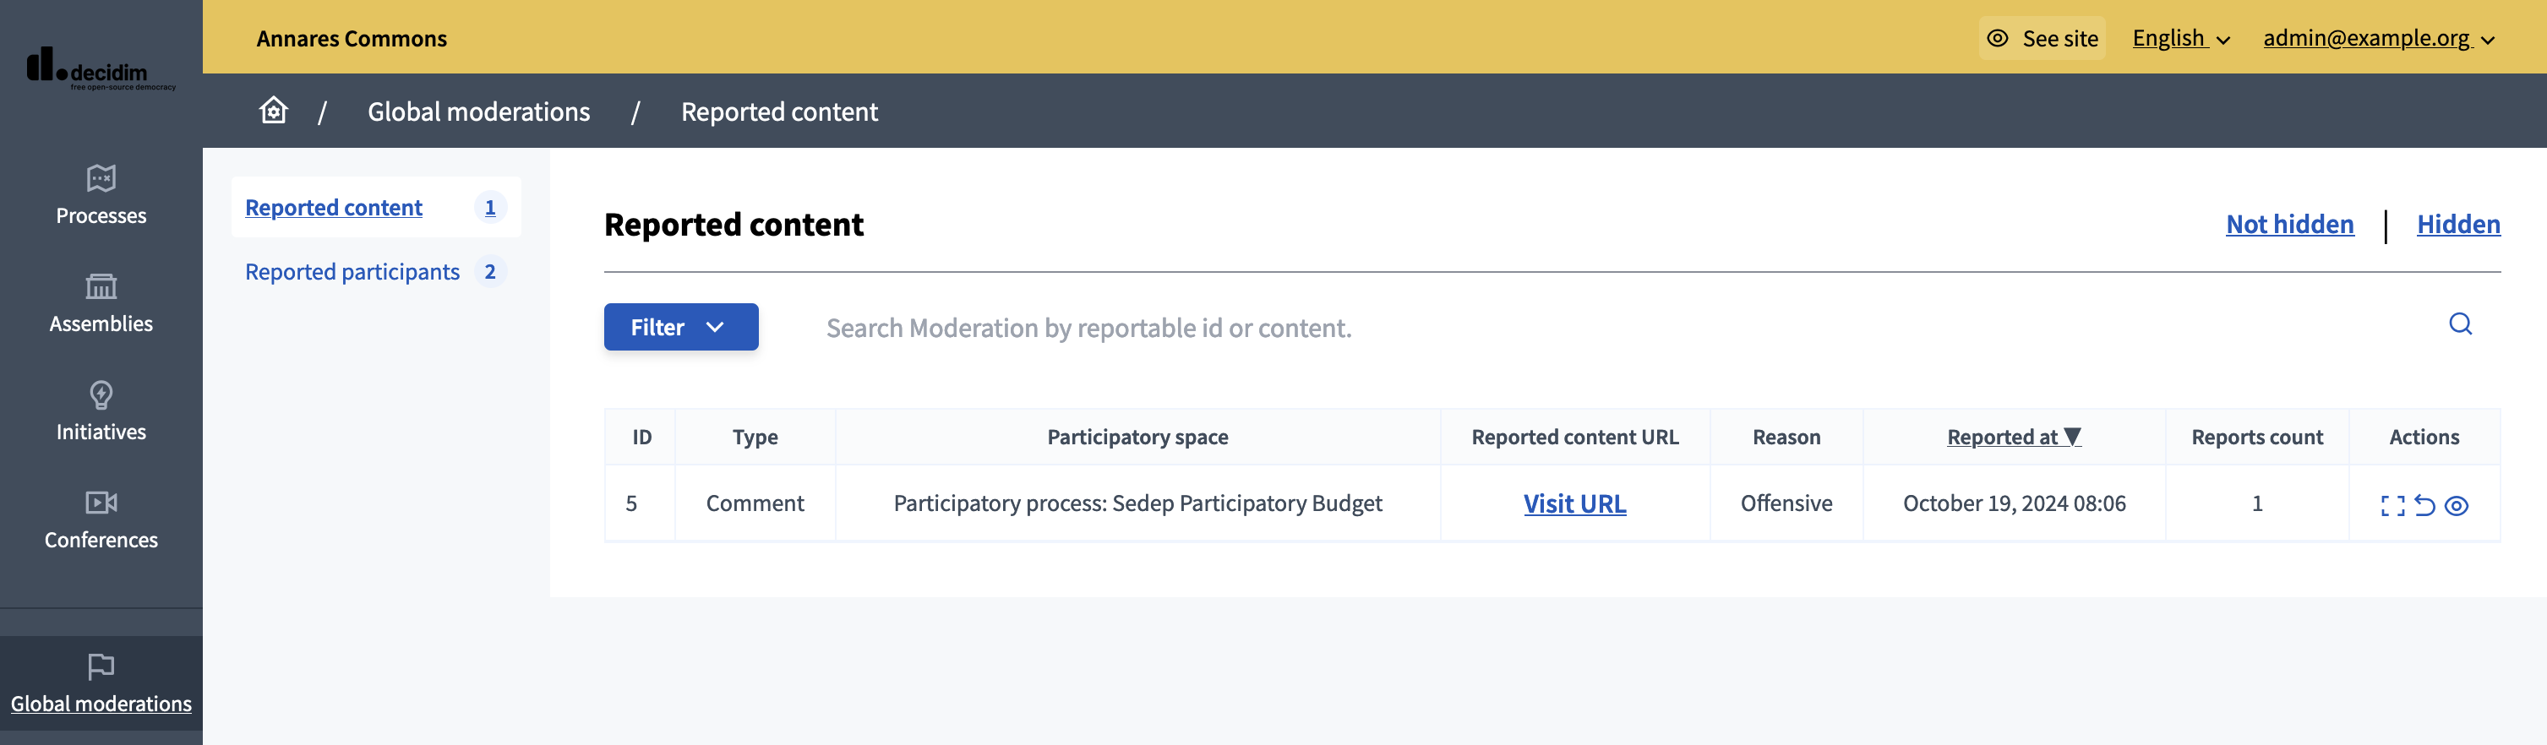Image resolution: width=2547 pixels, height=745 pixels.
Task: Open the Processes section in sidebar
Action: pyautogui.click(x=101, y=194)
